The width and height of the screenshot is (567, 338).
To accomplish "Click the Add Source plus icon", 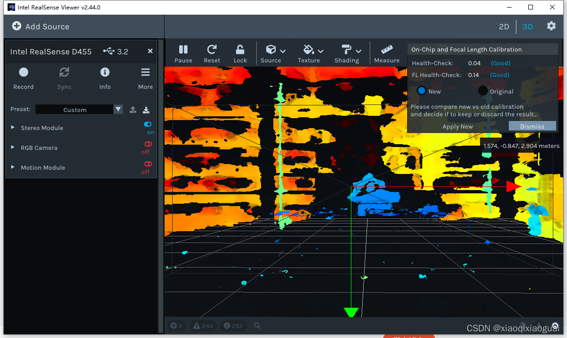I will coord(16,26).
